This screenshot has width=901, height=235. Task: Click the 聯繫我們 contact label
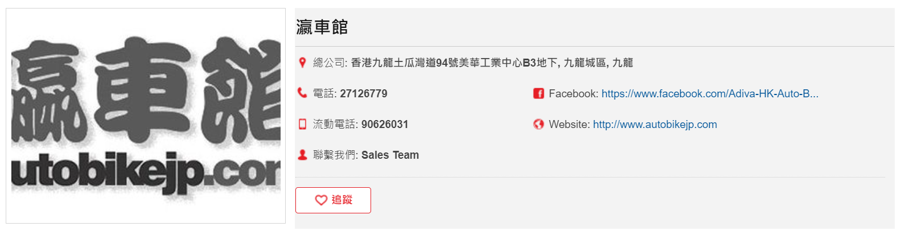[334, 155]
